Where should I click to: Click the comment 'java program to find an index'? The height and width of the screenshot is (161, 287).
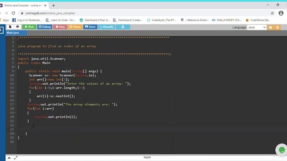point(57,46)
